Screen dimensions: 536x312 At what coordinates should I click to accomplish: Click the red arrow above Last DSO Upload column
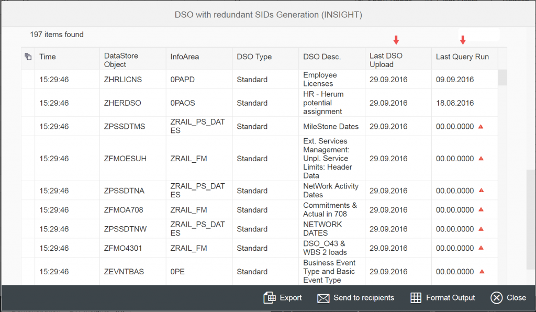[396, 39]
